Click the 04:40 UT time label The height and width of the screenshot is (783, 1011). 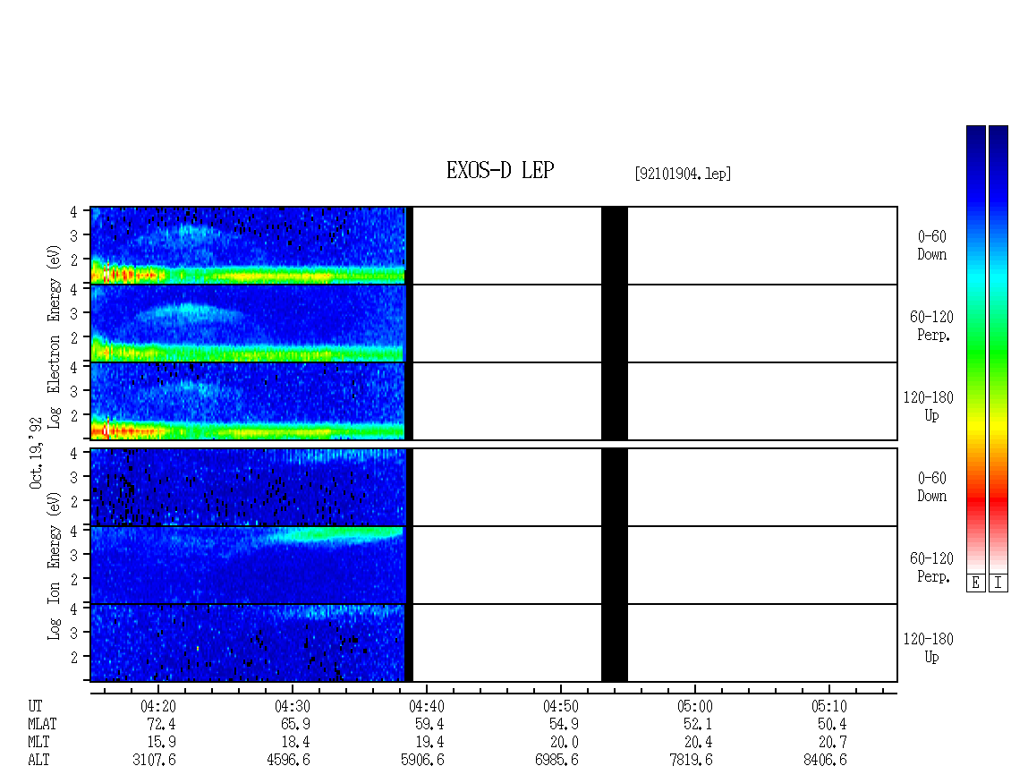(x=426, y=706)
